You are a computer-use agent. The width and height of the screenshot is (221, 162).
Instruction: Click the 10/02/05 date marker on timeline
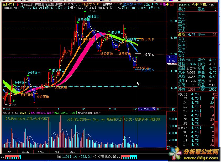point(147,109)
